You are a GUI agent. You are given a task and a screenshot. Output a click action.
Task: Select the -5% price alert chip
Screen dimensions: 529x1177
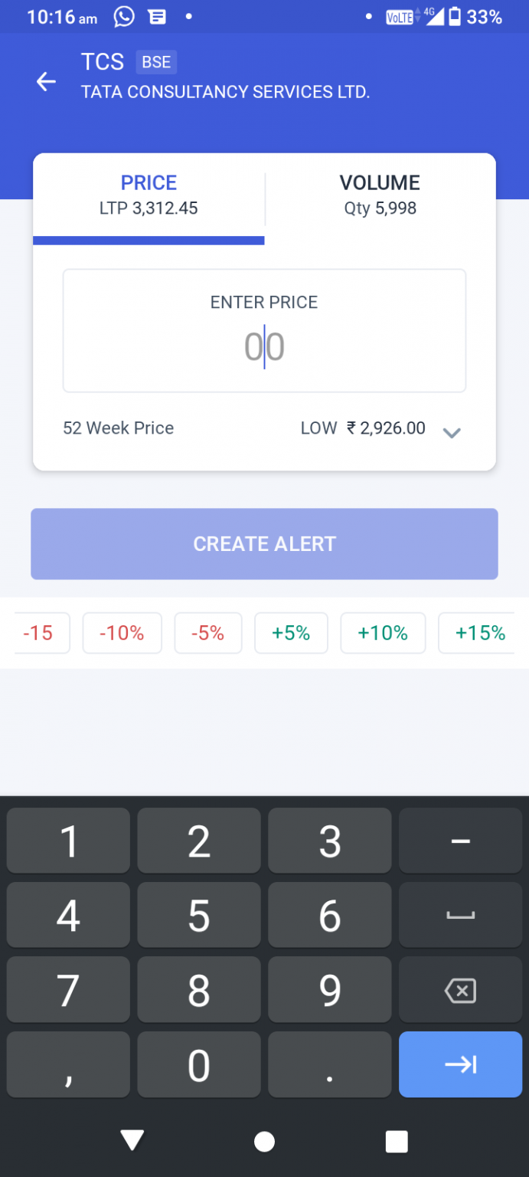tap(208, 633)
